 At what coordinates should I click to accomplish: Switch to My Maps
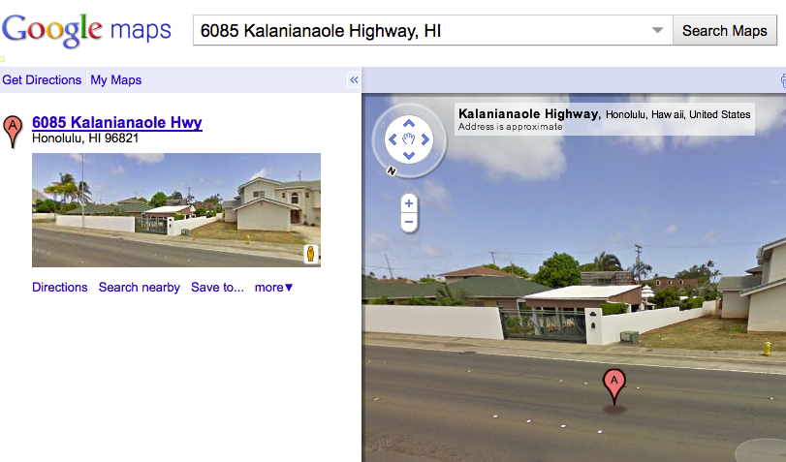pos(115,79)
